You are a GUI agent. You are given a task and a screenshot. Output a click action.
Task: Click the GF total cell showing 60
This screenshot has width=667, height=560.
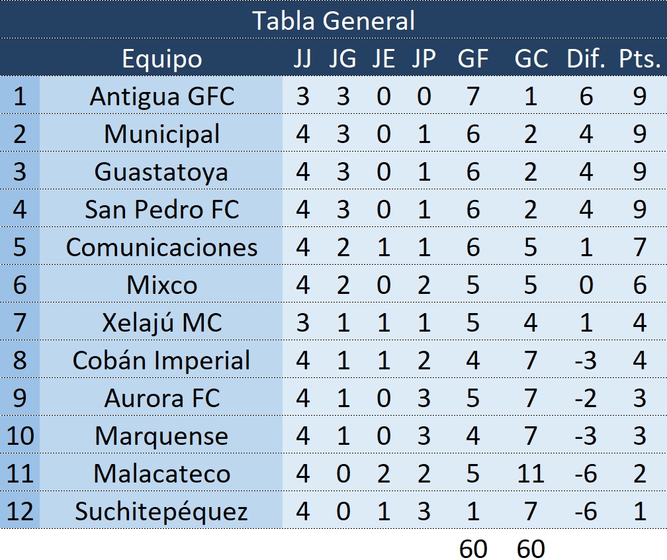click(472, 547)
